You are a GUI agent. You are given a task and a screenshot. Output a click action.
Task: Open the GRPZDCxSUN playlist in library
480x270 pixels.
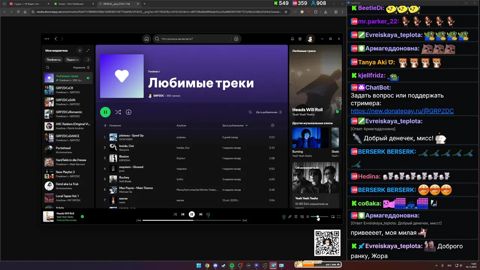(68, 102)
